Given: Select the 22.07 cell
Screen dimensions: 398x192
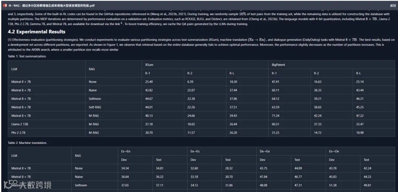Looking at the screenshot, I should coord(191,90).
